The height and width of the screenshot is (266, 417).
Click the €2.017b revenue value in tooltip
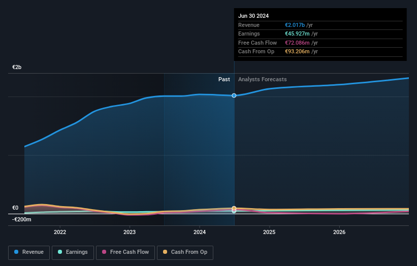(x=295, y=25)
